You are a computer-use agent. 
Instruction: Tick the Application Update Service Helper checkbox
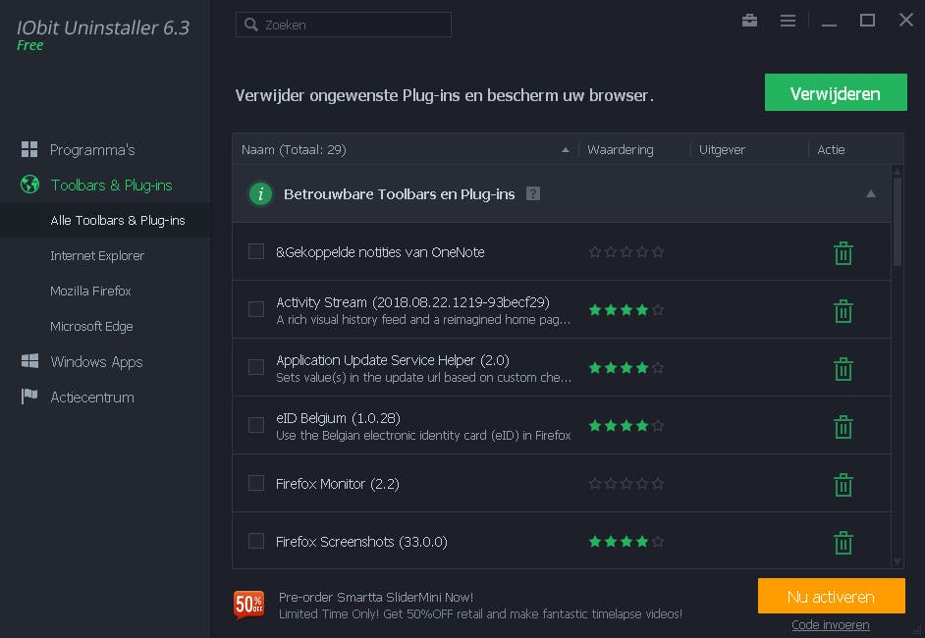point(256,367)
